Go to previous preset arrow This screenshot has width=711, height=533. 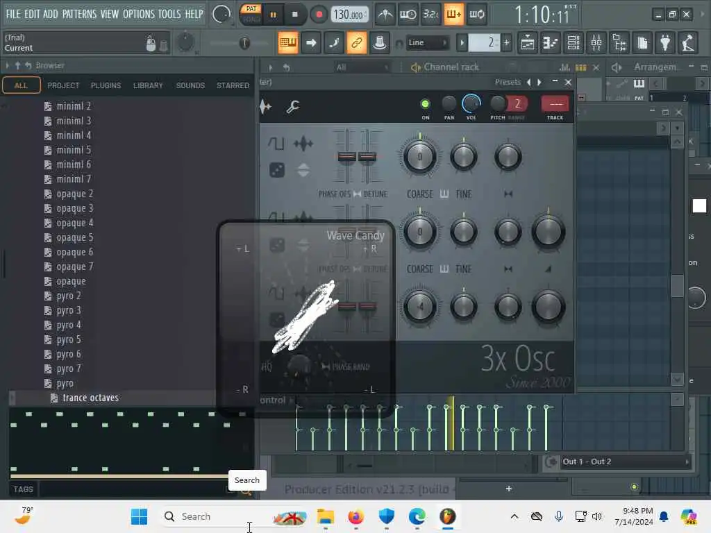pyautogui.click(x=528, y=82)
